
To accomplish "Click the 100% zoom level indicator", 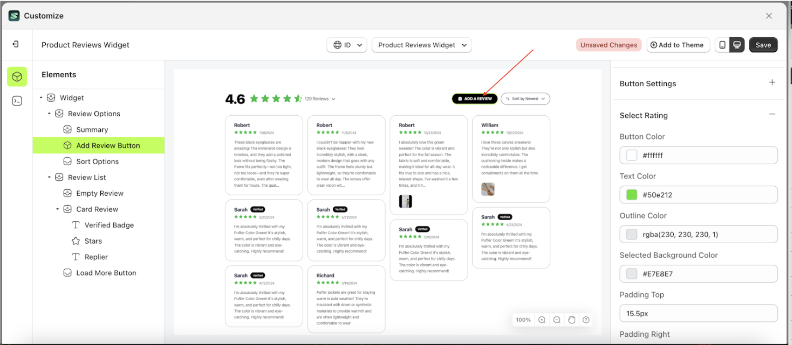I will (x=523, y=320).
